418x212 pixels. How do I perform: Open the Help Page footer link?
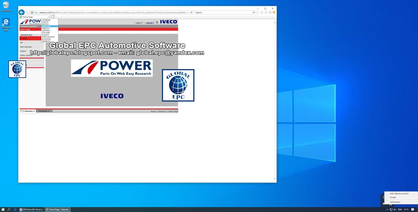173,111
